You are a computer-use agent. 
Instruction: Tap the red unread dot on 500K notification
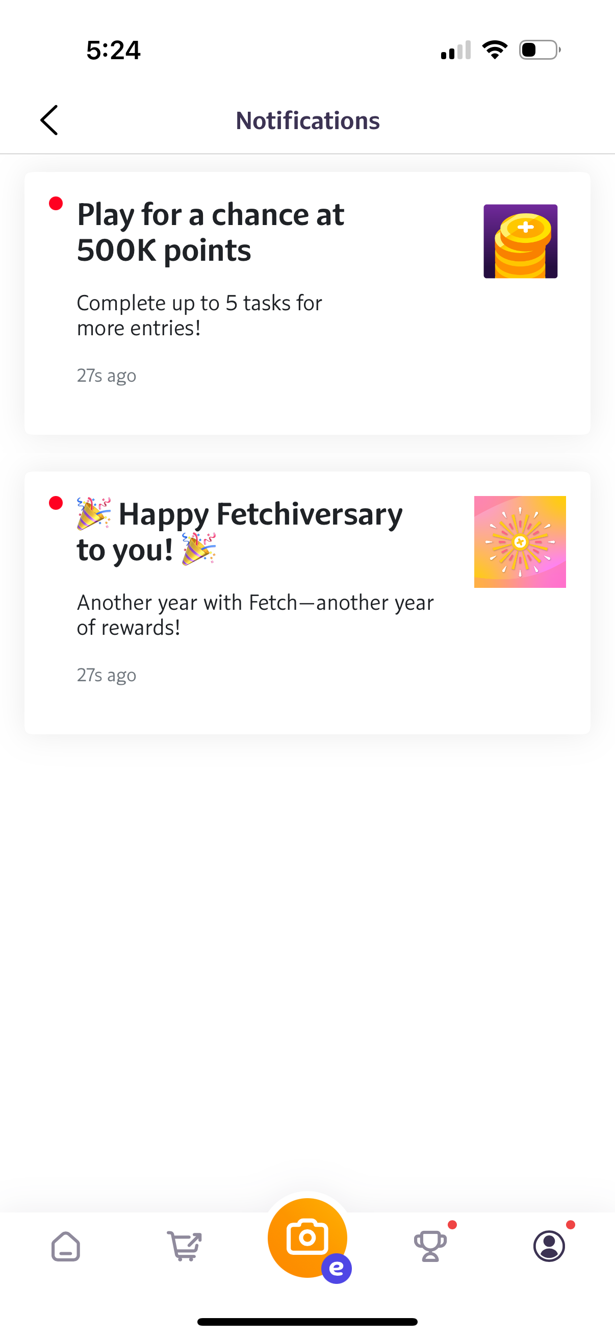56,204
